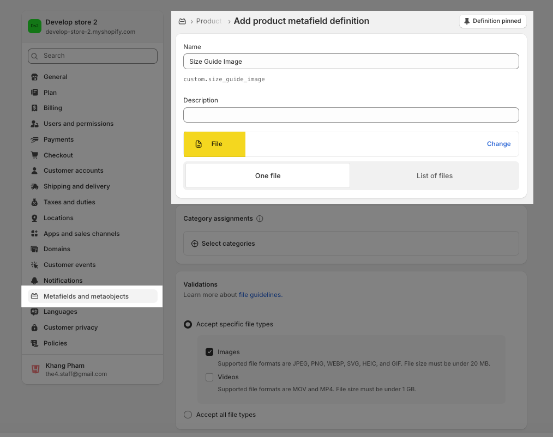553x437 pixels.
Task: Click the Checkout cart icon
Action: tap(34, 155)
